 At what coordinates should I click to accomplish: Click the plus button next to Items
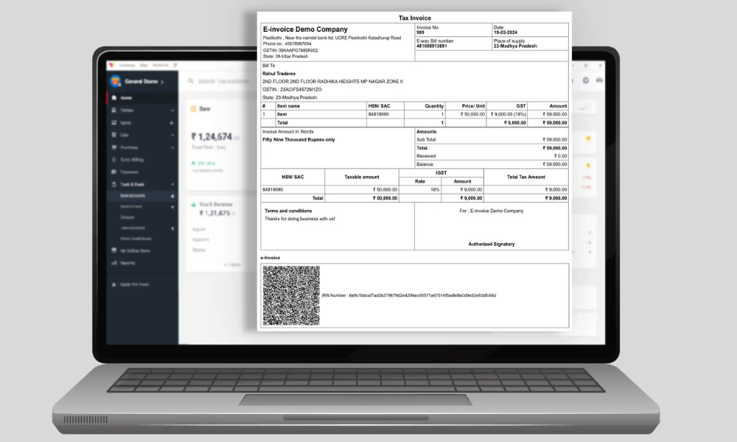(172, 123)
